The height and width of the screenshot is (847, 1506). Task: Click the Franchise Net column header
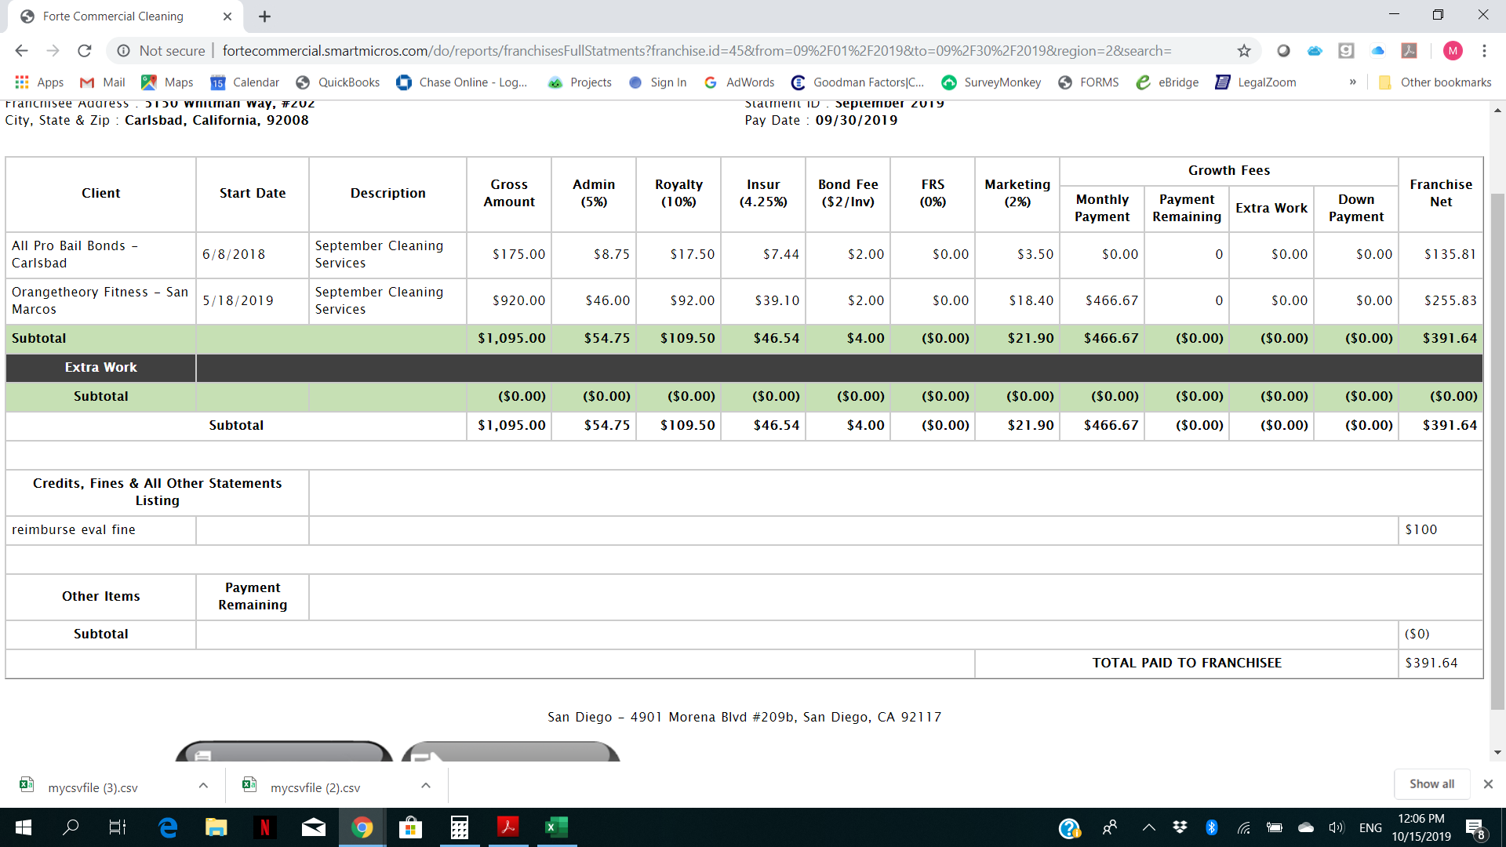point(1441,194)
